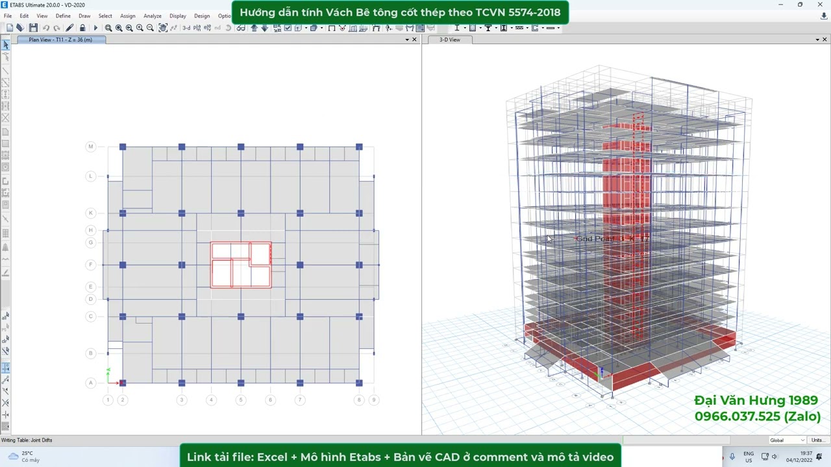The width and height of the screenshot is (831, 467).
Task: Expand the composite beam design dropdown arrow
Action: [x=496, y=28]
